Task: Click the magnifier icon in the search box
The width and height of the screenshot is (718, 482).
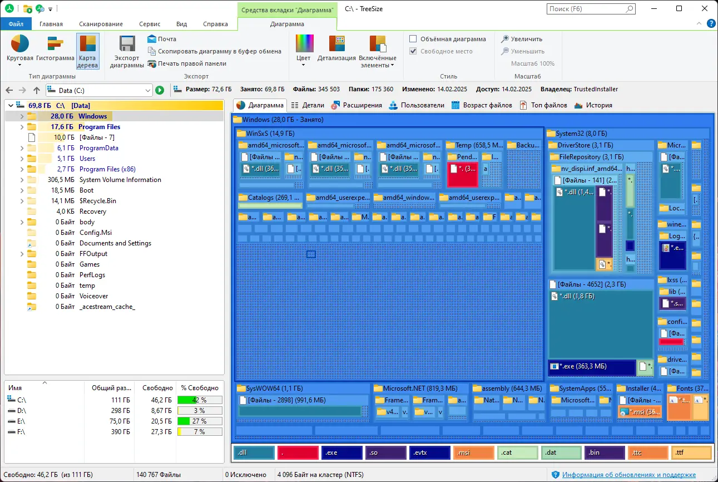Action: 629,9
